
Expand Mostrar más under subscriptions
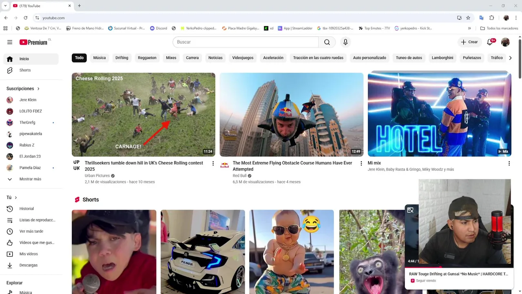(31, 179)
